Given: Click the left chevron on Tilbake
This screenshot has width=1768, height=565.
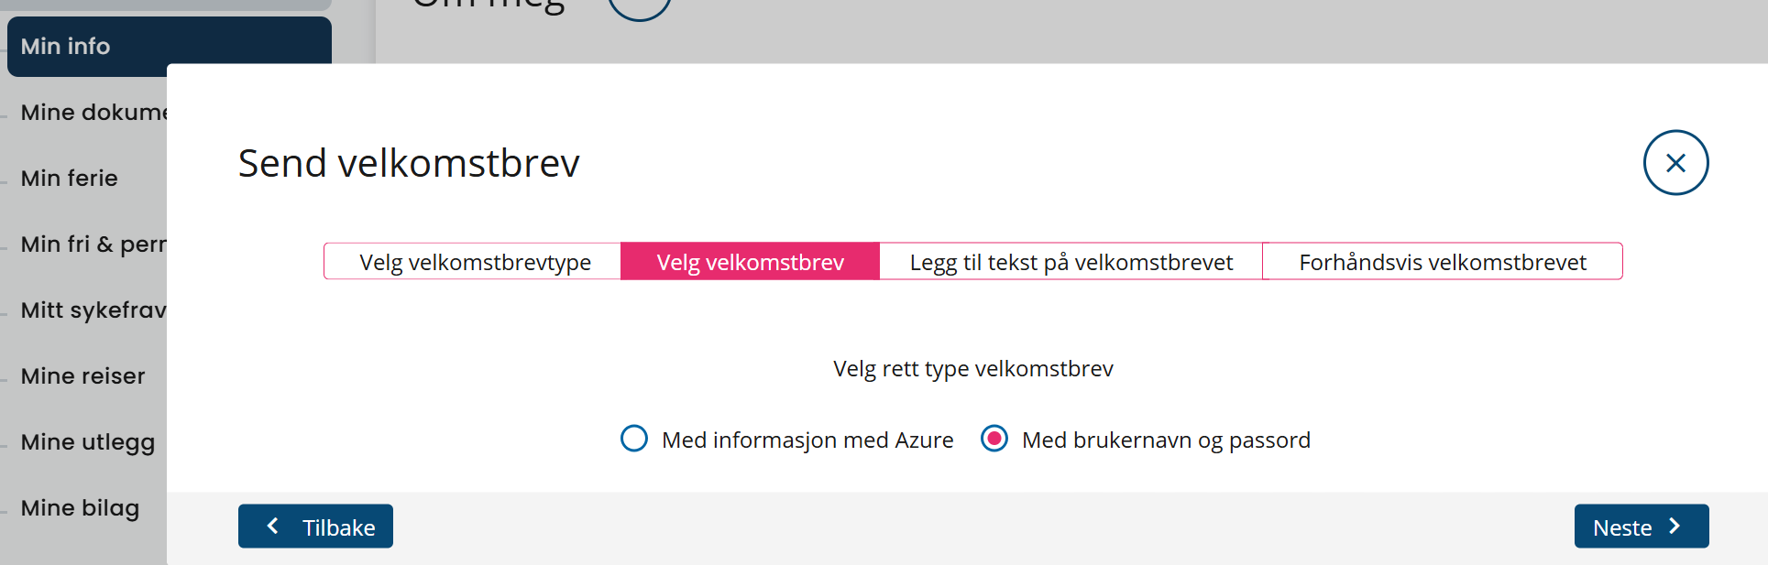Looking at the screenshot, I should 272,526.
